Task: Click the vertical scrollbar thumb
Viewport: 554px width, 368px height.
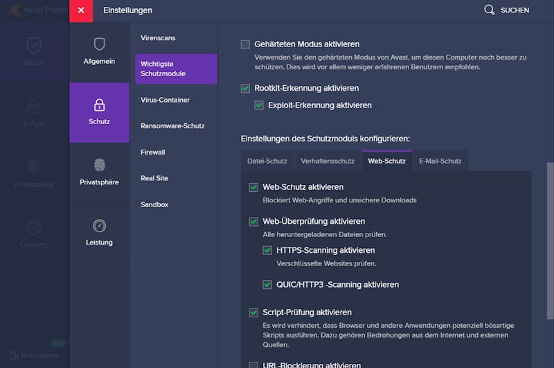Action: point(550,241)
